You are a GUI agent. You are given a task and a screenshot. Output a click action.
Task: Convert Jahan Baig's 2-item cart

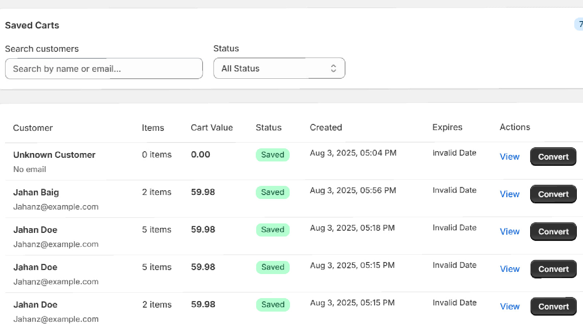click(x=553, y=194)
